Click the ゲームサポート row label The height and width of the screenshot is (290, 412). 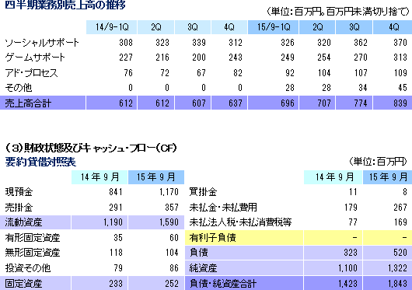(x=35, y=58)
